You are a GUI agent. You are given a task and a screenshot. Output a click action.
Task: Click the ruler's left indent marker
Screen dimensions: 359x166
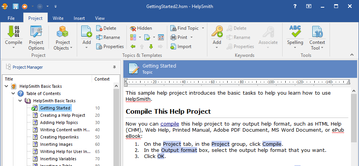click(x=126, y=82)
